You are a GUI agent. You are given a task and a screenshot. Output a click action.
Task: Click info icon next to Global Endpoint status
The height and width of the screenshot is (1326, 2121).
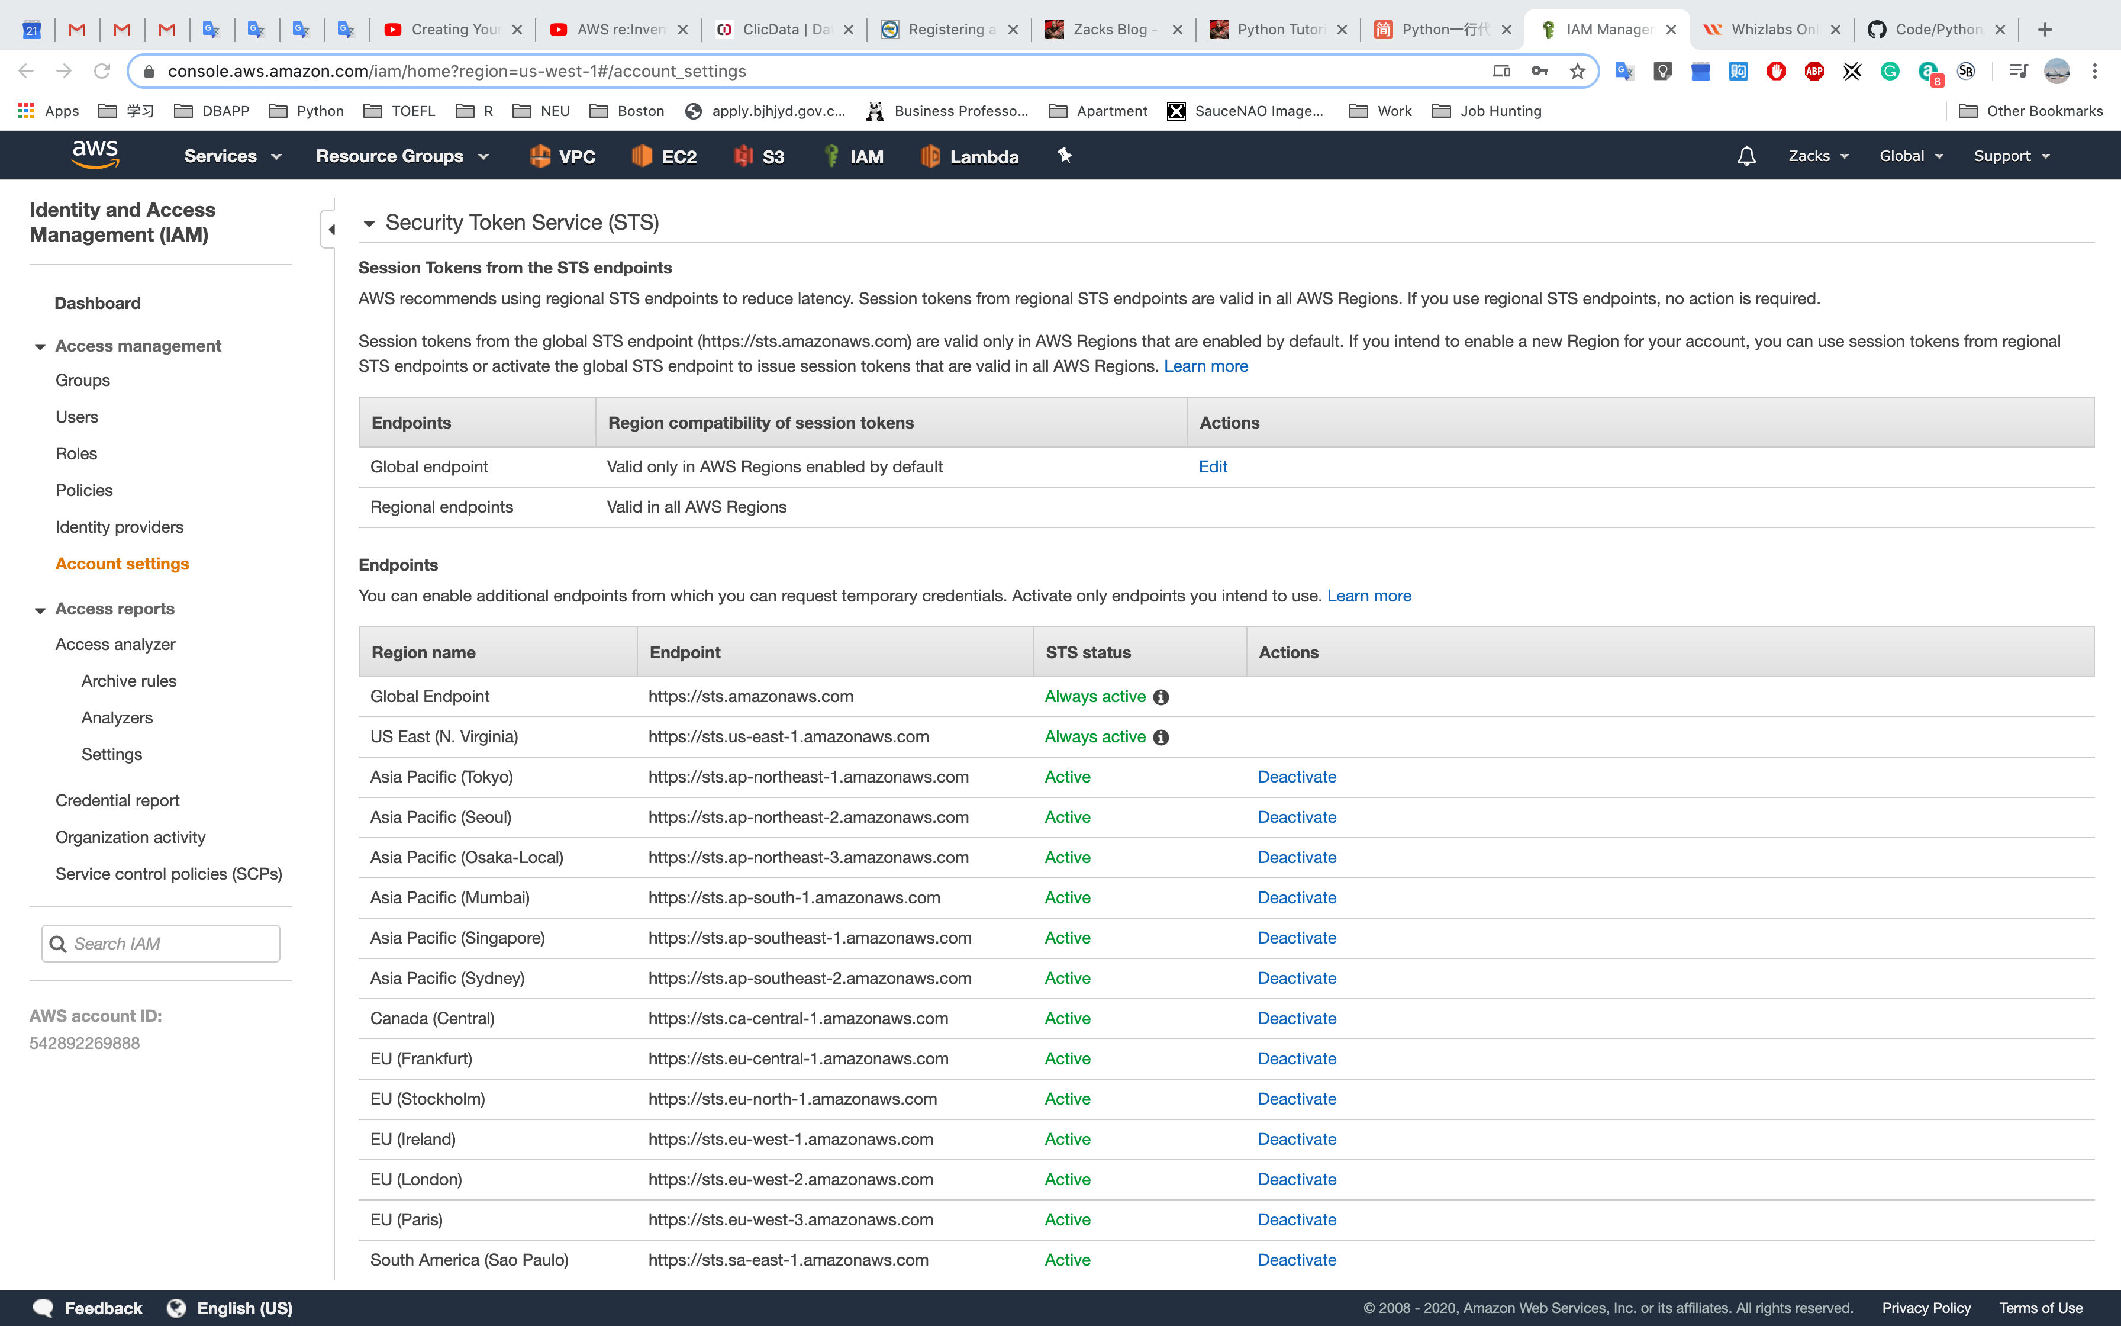[x=1161, y=697]
